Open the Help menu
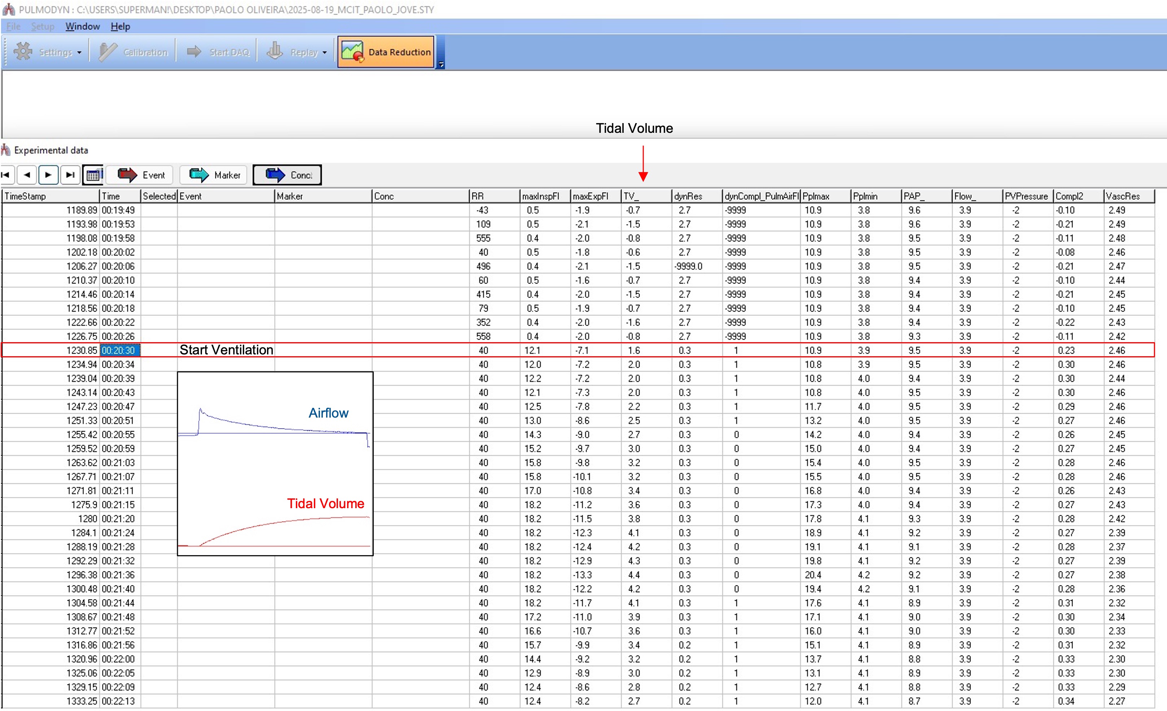The image size is (1167, 711). tap(120, 27)
